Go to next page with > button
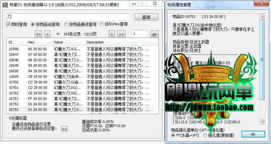Viewport: 271px width, 144px height. (112, 34)
